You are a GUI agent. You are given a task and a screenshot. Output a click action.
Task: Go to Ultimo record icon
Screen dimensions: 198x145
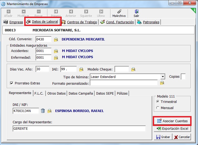pos(101,12)
